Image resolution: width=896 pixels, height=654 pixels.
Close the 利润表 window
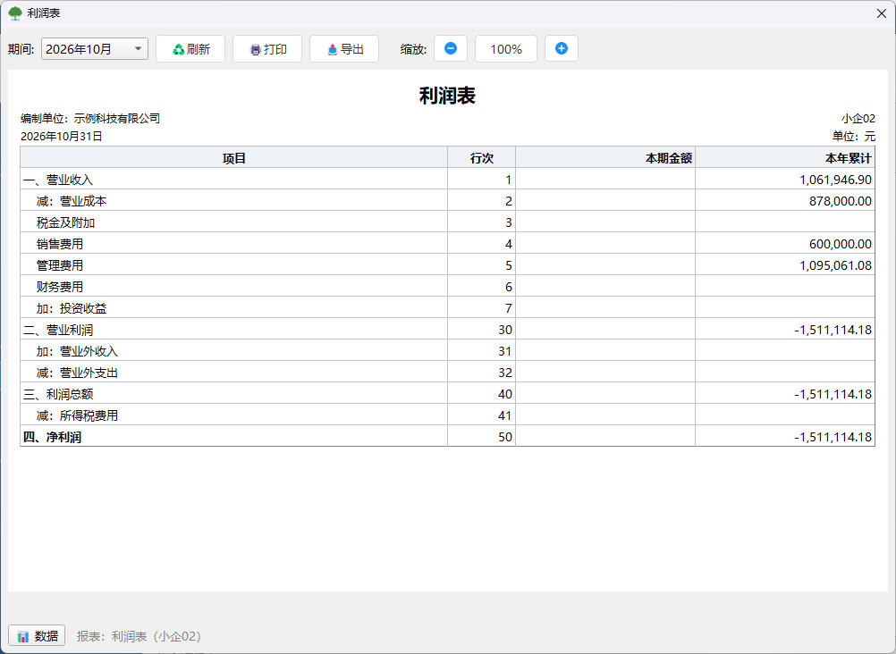click(881, 13)
